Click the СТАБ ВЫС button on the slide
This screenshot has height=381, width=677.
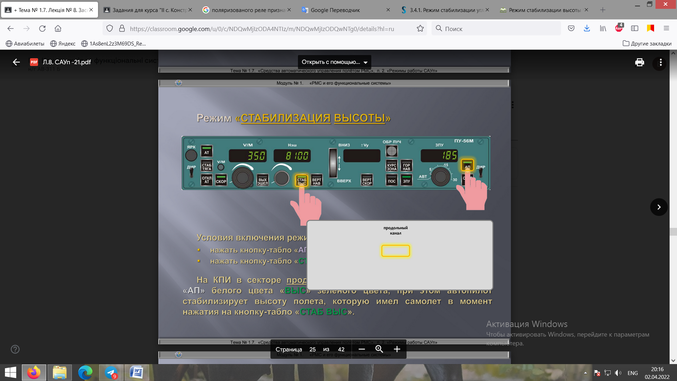302,181
